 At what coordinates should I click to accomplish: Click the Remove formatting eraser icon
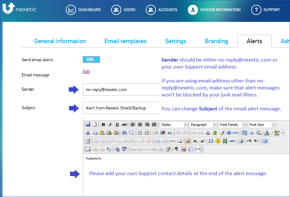pyautogui.click(x=180, y=141)
